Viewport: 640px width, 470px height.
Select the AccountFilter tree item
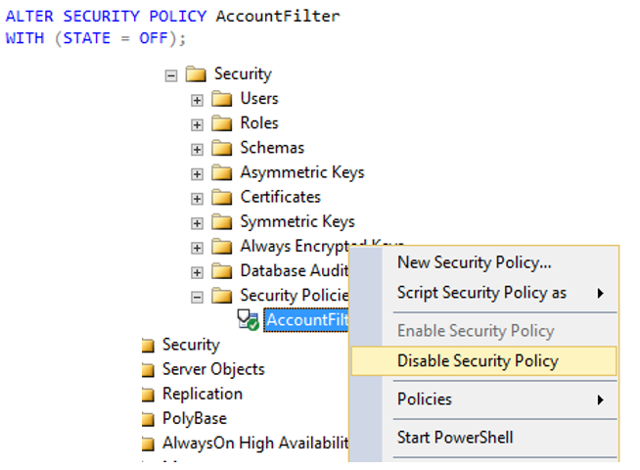(x=307, y=320)
